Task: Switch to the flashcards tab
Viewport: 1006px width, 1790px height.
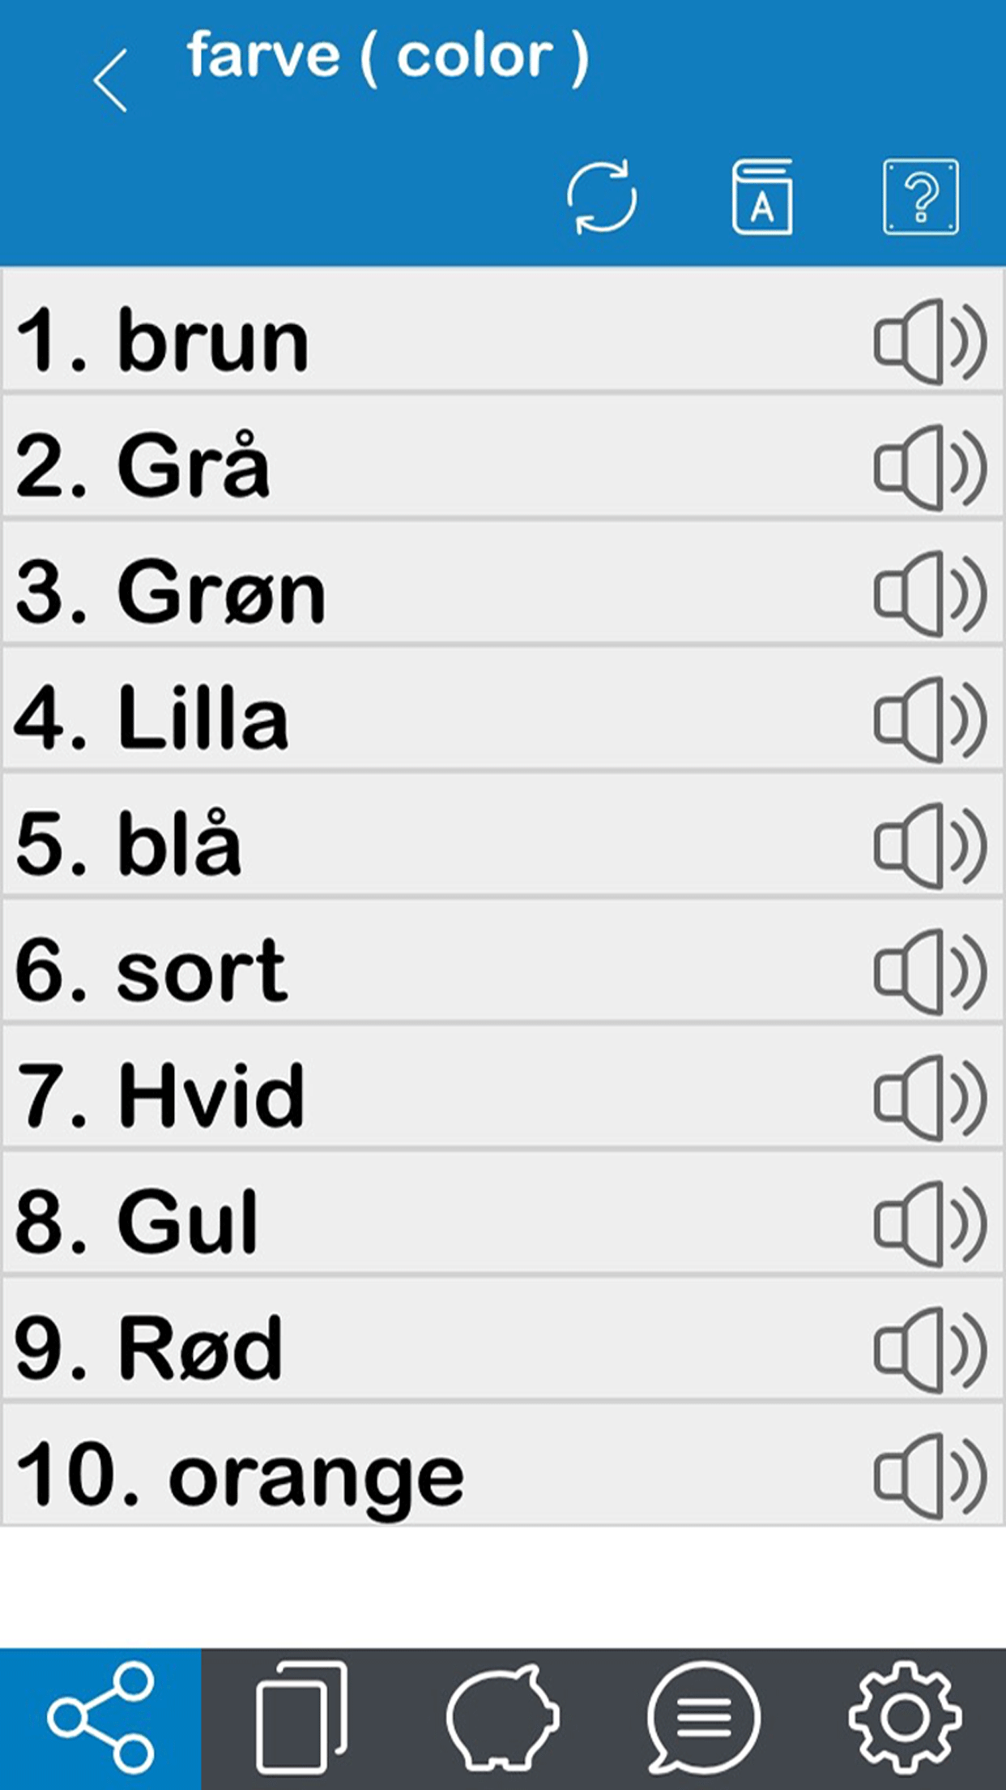Action: click(301, 1718)
